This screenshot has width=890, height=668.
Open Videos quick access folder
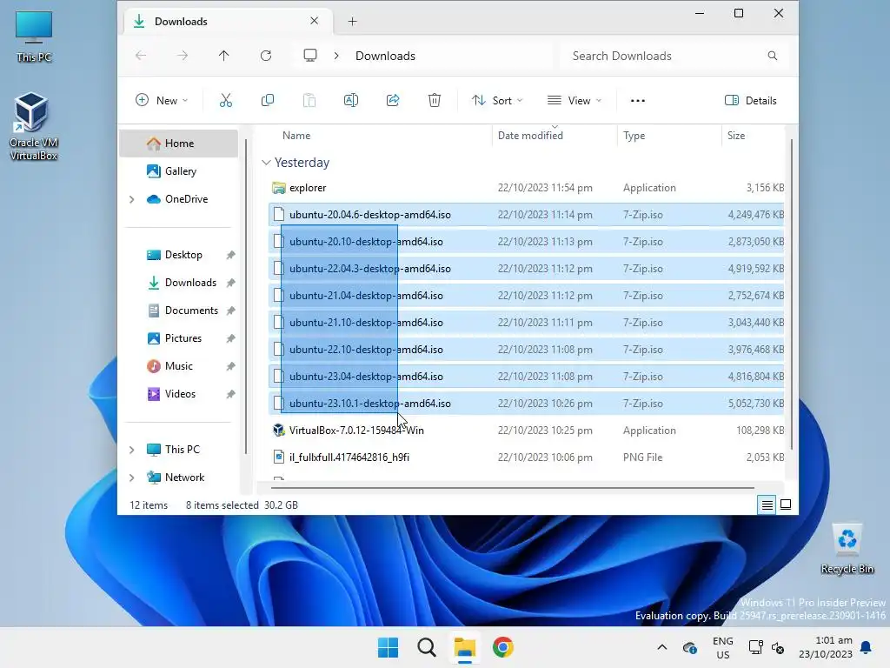[179, 394]
